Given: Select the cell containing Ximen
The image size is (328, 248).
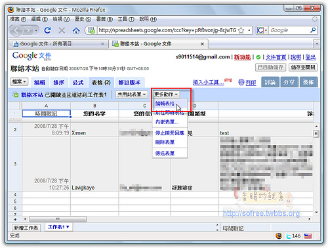Looking at the screenshot, I should (x=94, y=130).
